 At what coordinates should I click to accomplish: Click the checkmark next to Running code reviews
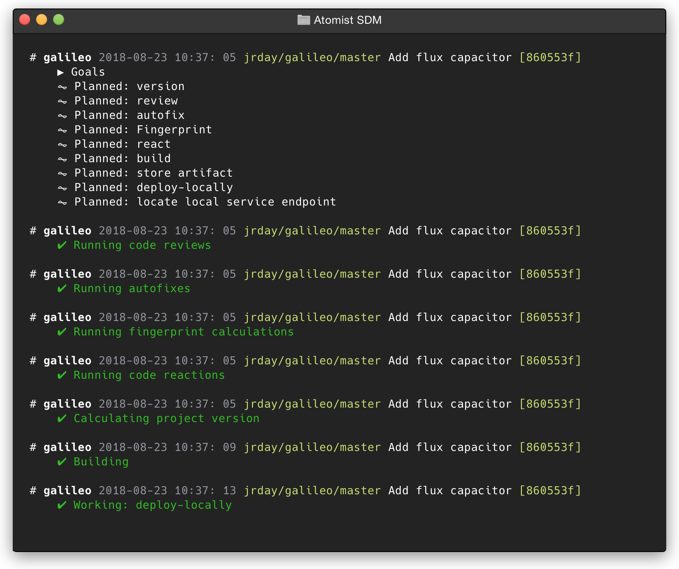[x=62, y=245]
